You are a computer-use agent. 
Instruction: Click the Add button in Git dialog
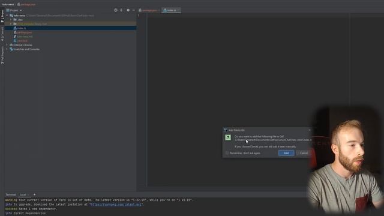click(x=286, y=153)
